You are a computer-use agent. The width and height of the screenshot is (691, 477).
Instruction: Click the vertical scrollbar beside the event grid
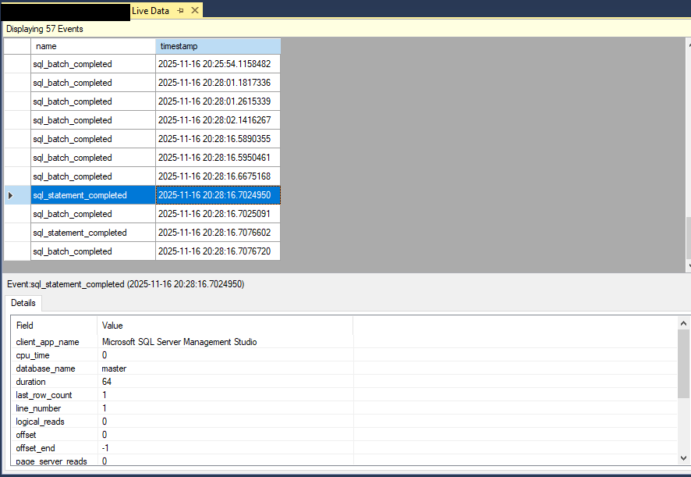687,156
